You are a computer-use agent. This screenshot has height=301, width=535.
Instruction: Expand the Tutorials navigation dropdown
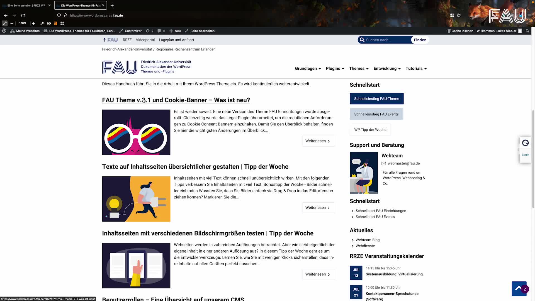[x=416, y=68]
